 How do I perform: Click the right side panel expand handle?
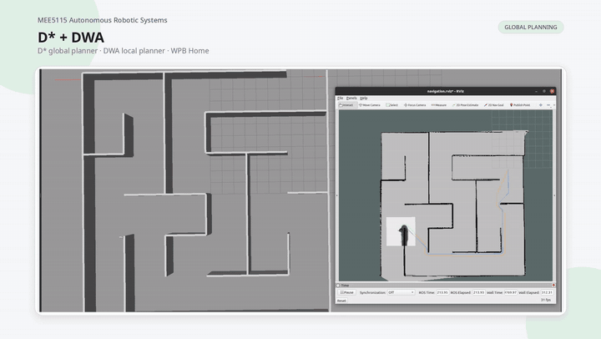point(554,195)
